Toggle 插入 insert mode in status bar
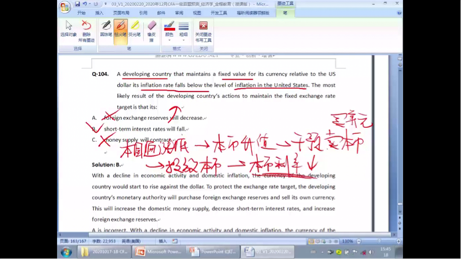461x259 pixels. 162,241
